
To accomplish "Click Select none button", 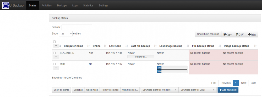I will pyautogui.click(x=92, y=90).
